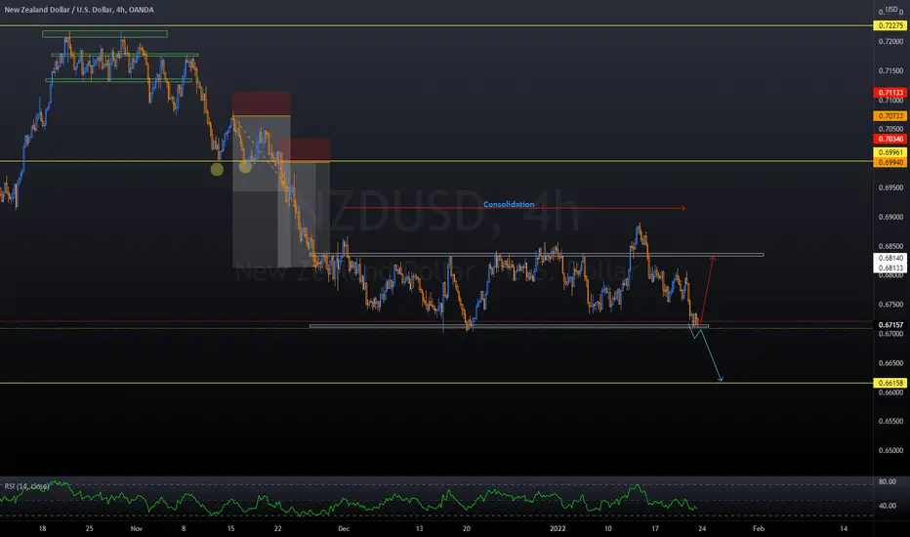This screenshot has width=910, height=537.
Task: Click the 2022 label on the time axis
Action: click(x=558, y=529)
